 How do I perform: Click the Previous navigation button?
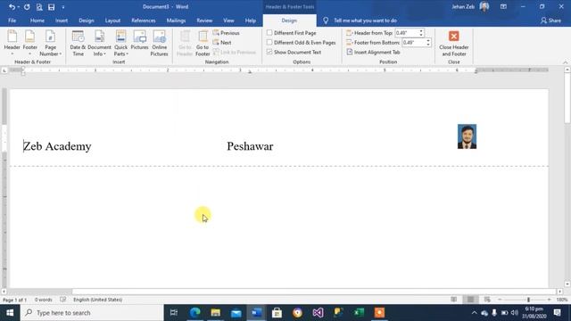pos(226,33)
